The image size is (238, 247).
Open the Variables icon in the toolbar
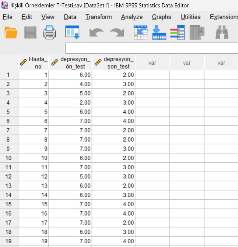(177, 33)
